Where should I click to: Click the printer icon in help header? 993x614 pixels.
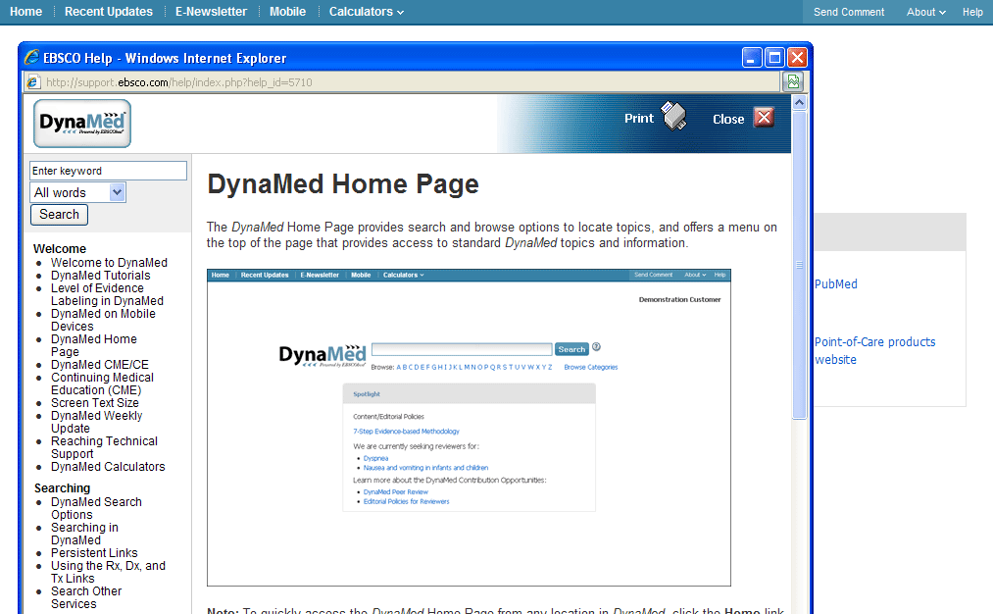tap(674, 116)
